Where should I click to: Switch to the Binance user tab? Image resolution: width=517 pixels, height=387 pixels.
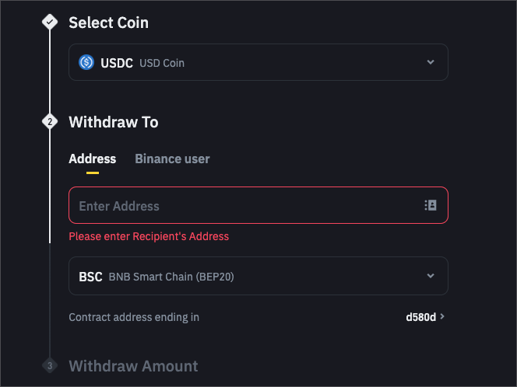[x=172, y=159]
